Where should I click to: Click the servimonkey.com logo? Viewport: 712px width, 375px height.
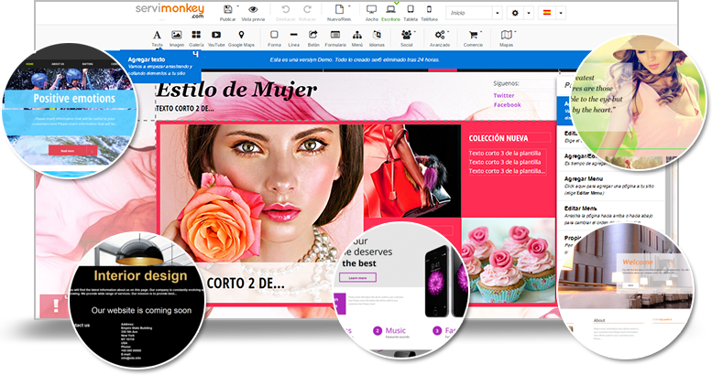click(170, 11)
